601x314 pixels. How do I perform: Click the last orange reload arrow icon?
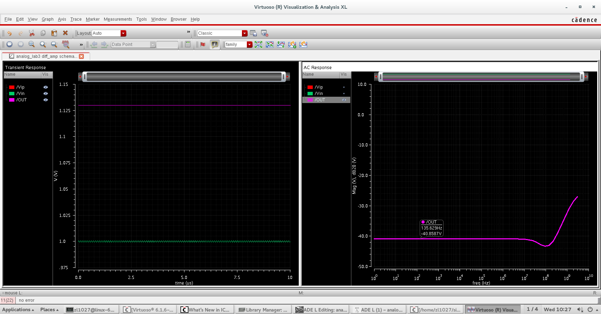pos(303,45)
